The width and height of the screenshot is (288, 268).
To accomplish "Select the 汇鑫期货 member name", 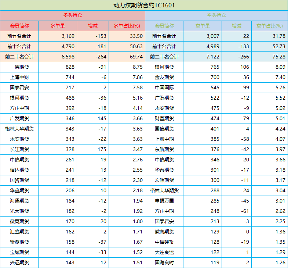I will [x=19, y=232].
